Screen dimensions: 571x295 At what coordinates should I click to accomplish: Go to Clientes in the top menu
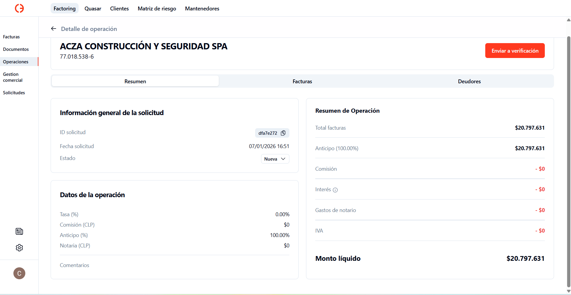[x=119, y=8]
